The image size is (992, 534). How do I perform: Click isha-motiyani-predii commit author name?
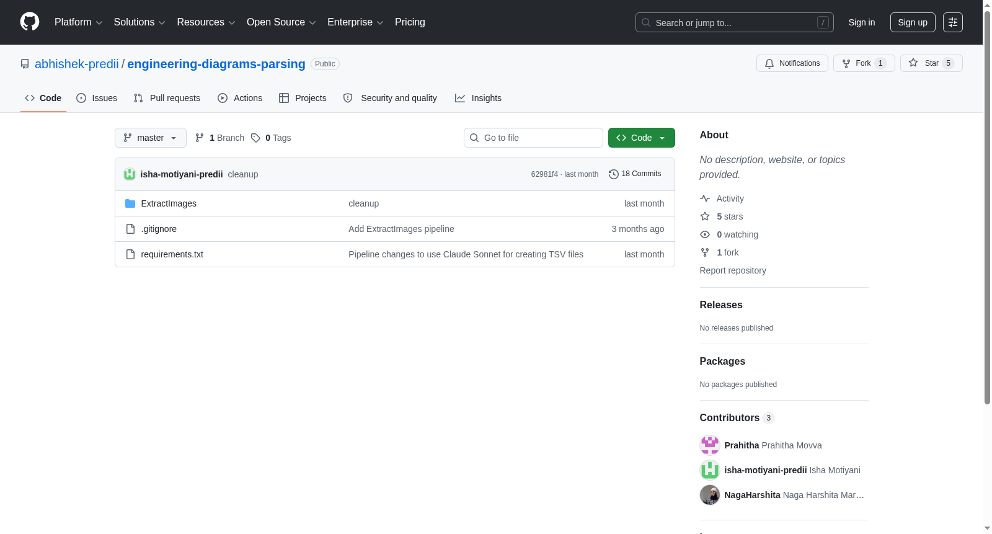click(x=182, y=174)
